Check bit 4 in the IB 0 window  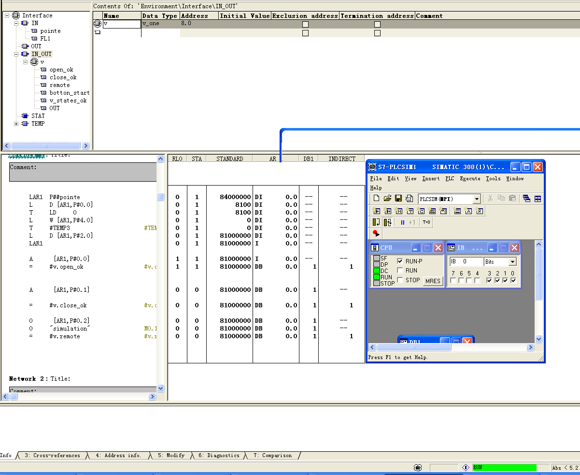477,281
